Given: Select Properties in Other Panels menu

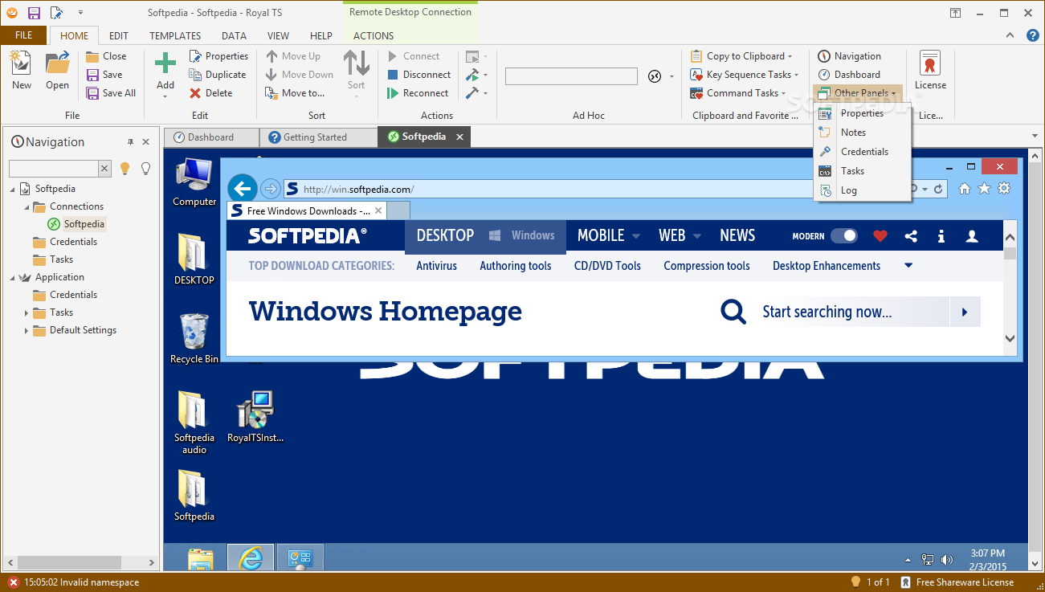Looking at the screenshot, I should [x=862, y=113].
